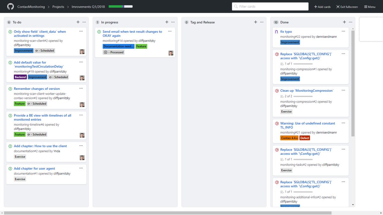Open 'Clean up MonitoringCompression' issue link

click(307, 91)
